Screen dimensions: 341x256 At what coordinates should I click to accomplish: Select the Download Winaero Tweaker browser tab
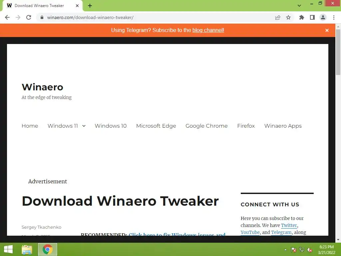(42, 6)
